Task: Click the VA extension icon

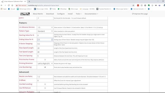Action: point(156,5)
